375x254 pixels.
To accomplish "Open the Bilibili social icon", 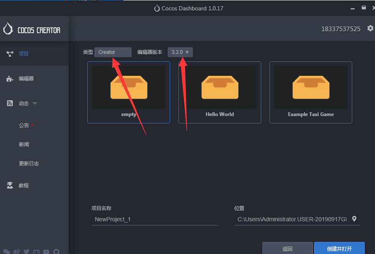I will pyautogui.click(x=36, y=252).
